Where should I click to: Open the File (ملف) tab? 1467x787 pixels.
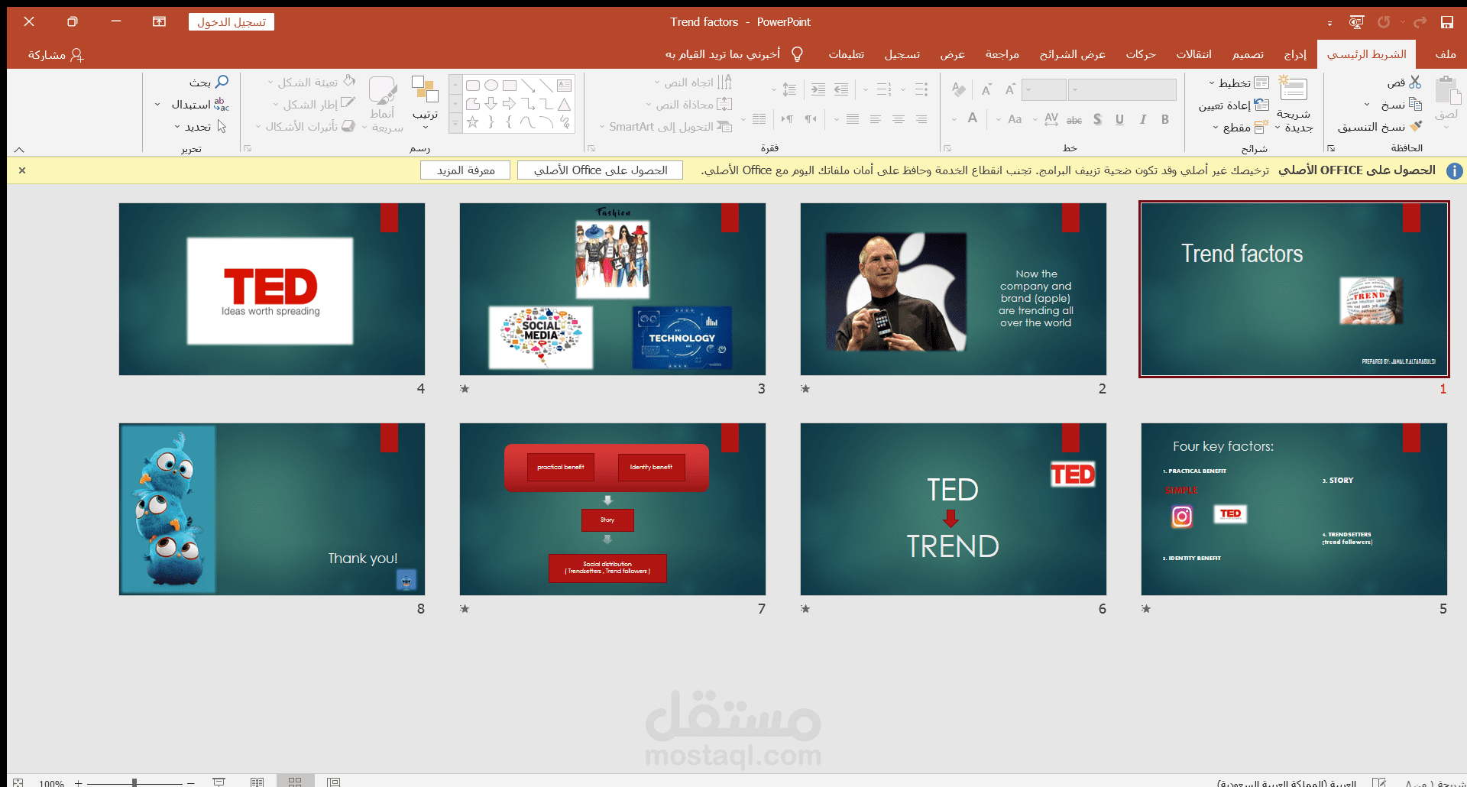[x=1446, y=54]
